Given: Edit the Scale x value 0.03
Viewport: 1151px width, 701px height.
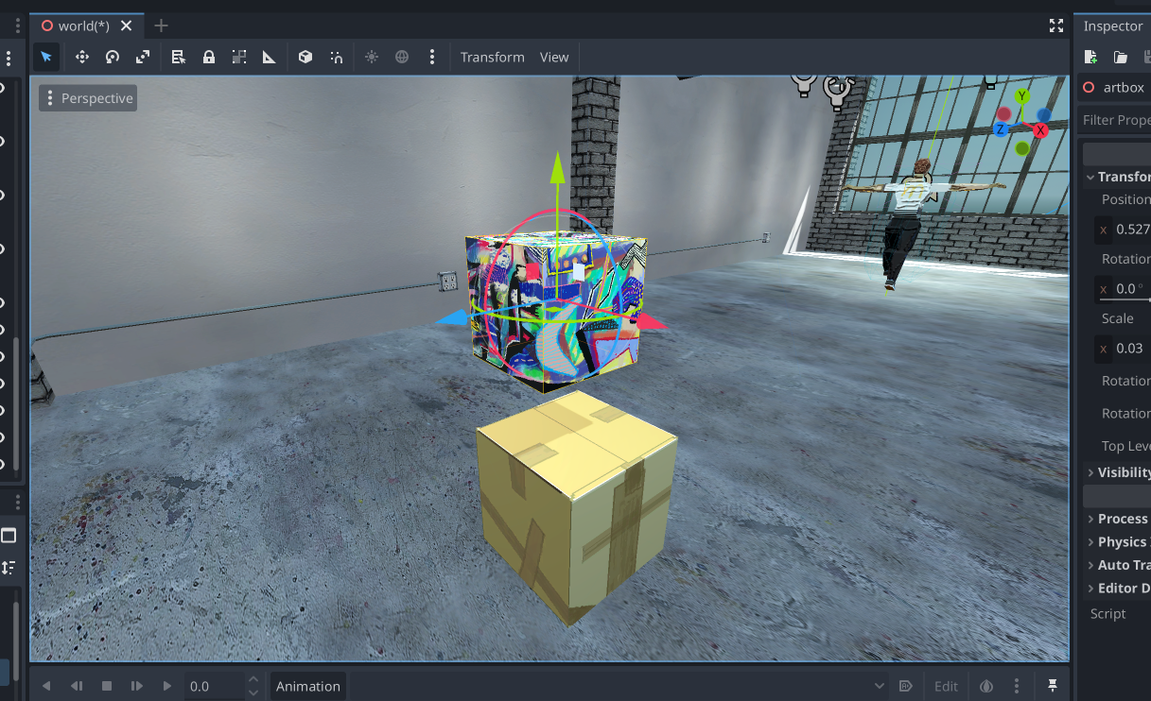Looking at the screenshot, I should [x=1123, y=348].
